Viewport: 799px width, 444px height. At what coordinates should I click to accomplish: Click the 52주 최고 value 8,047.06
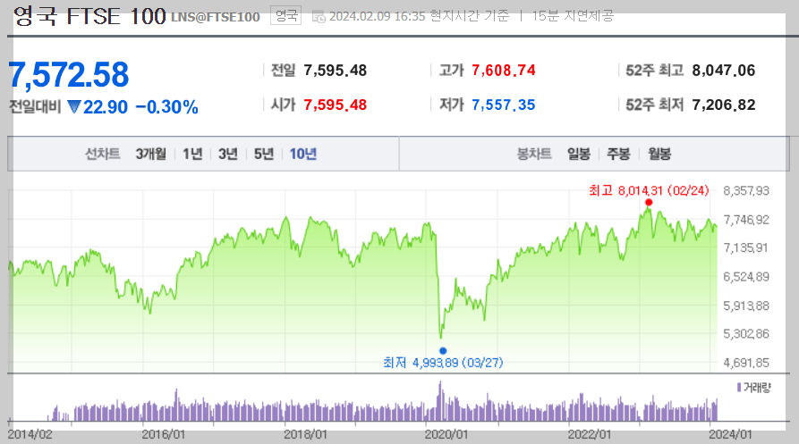(724, 71)
